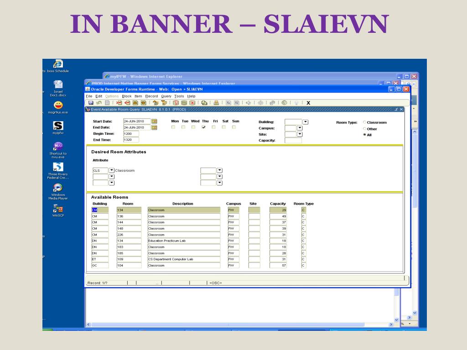
Task: Open the CLS attribute dropdown arrow
Action: pos(112,170)
